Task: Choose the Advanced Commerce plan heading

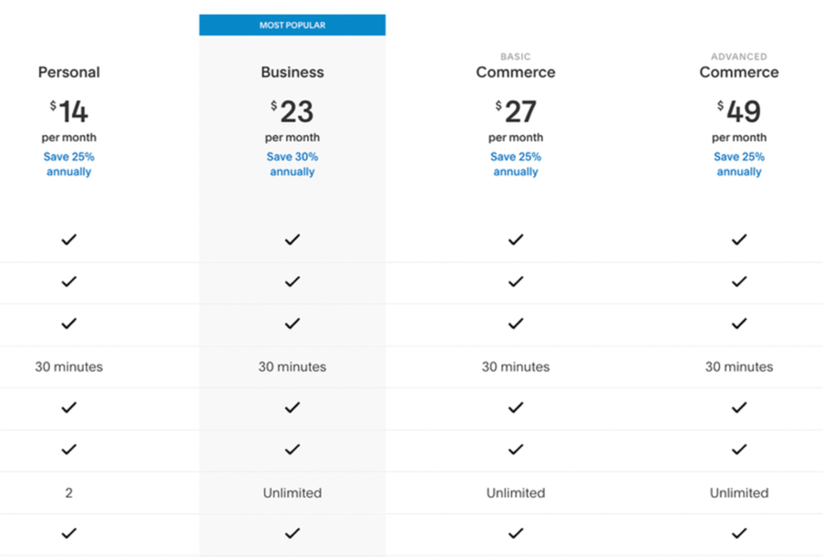Action: 739,67
